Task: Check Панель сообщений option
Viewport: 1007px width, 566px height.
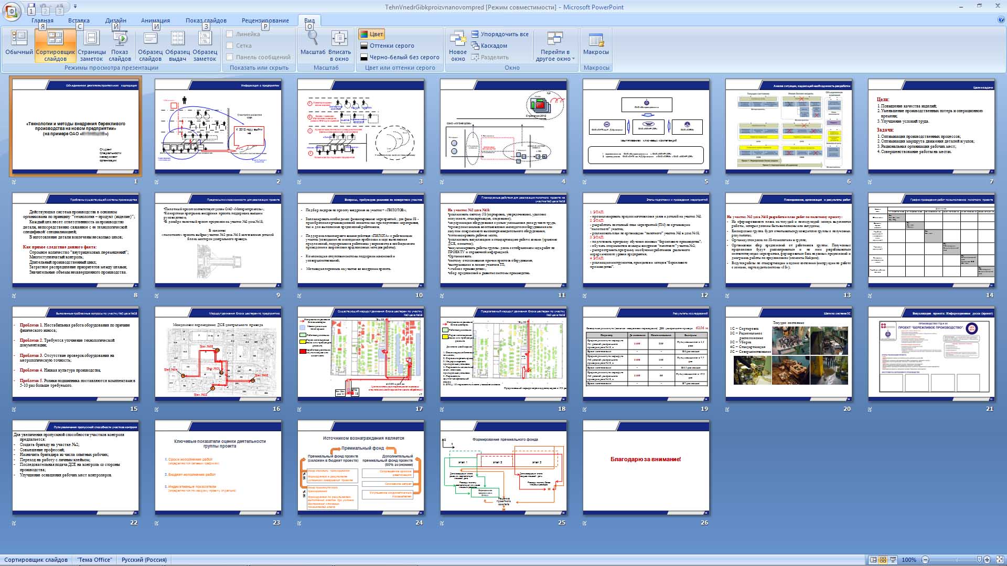Action: 230,57
